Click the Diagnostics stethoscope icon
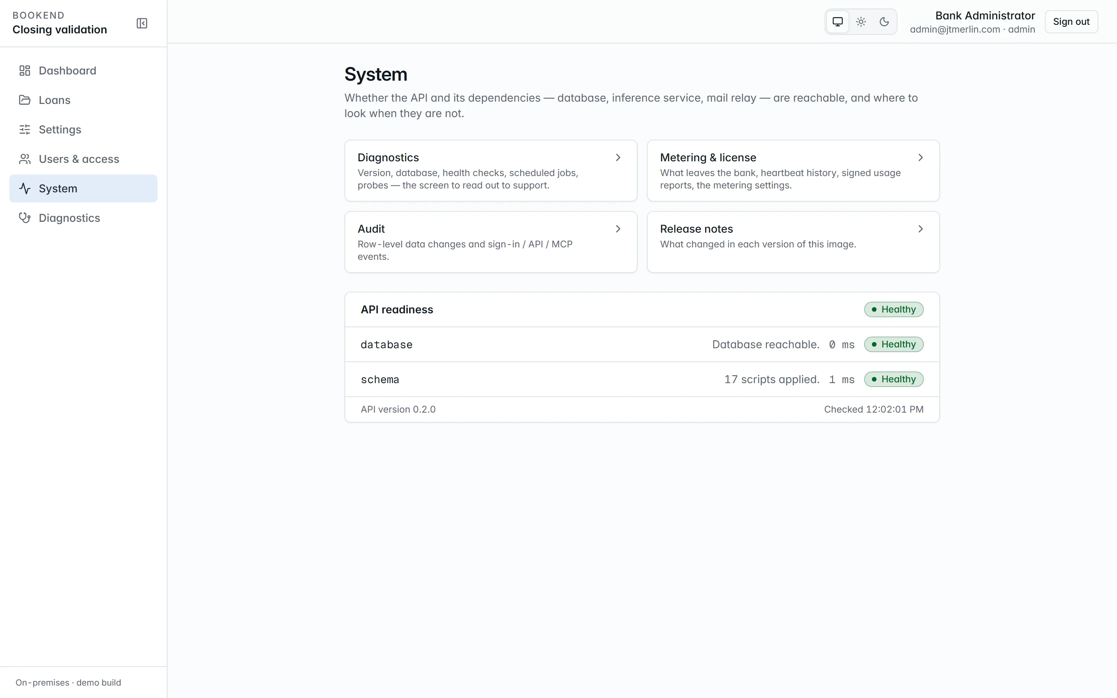This screenshot has width=1117, height=698. [24, 218]
